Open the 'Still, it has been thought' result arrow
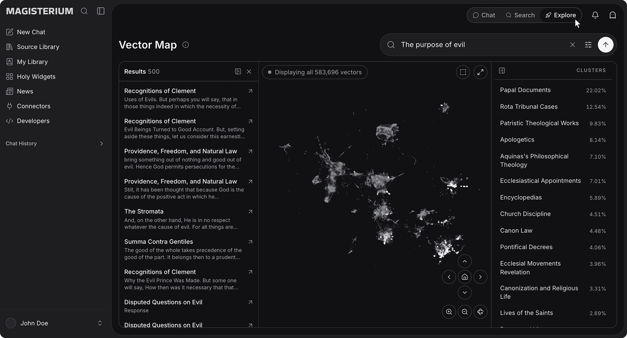The height and width of the screenshot is (338, 627). [250, 182]
